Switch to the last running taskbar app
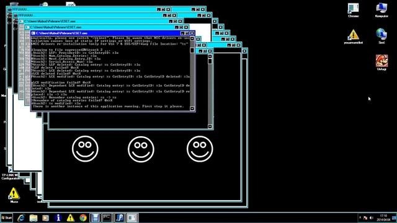 (132, 217)
